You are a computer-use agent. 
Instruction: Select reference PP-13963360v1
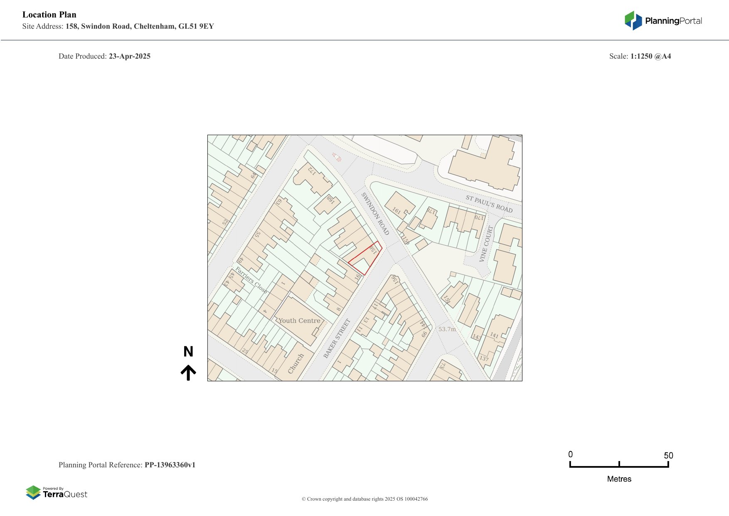coord(170,465)
